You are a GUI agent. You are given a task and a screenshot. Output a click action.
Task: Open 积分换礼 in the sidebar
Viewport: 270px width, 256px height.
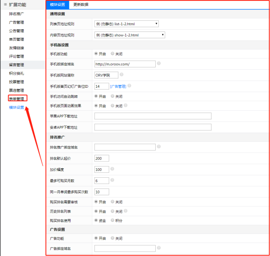(16, 73)
